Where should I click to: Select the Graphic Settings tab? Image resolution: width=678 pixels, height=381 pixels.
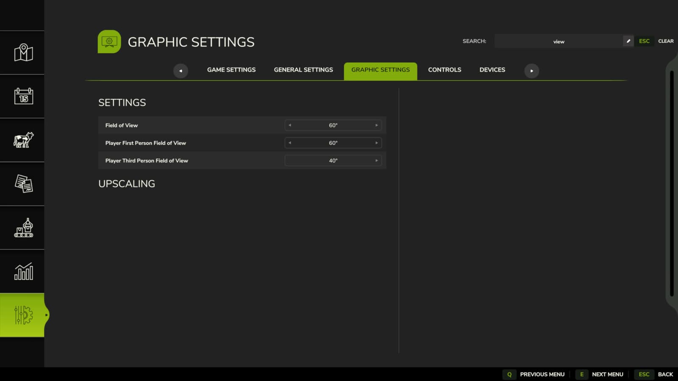pos(381,71)
